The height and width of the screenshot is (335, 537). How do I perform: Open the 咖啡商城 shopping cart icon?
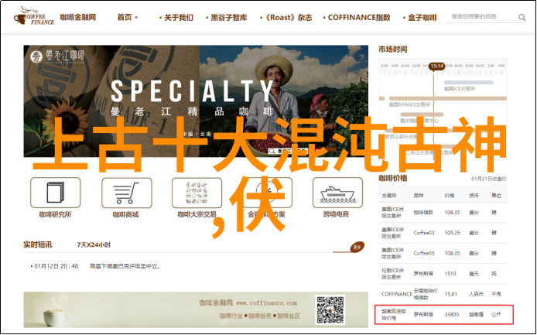click(127, 193)
